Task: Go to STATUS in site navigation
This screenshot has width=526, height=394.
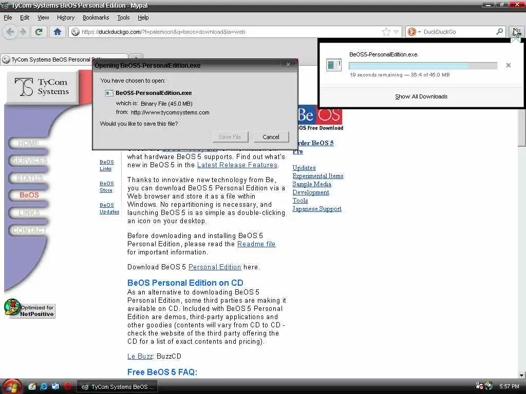Action: [x=29, y=178]
